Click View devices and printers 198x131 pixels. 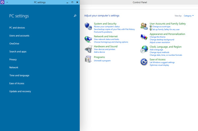click(x=104, y=49)
